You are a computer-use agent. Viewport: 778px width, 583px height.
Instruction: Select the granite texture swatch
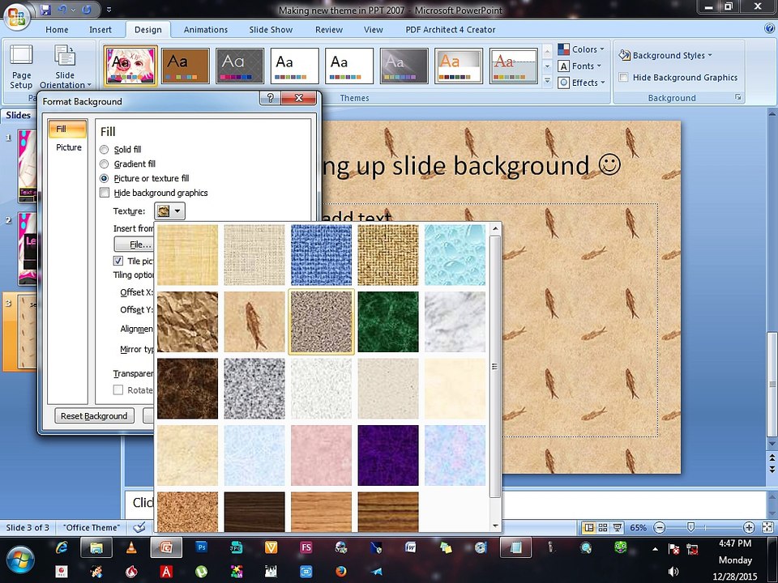click(254, 388)
